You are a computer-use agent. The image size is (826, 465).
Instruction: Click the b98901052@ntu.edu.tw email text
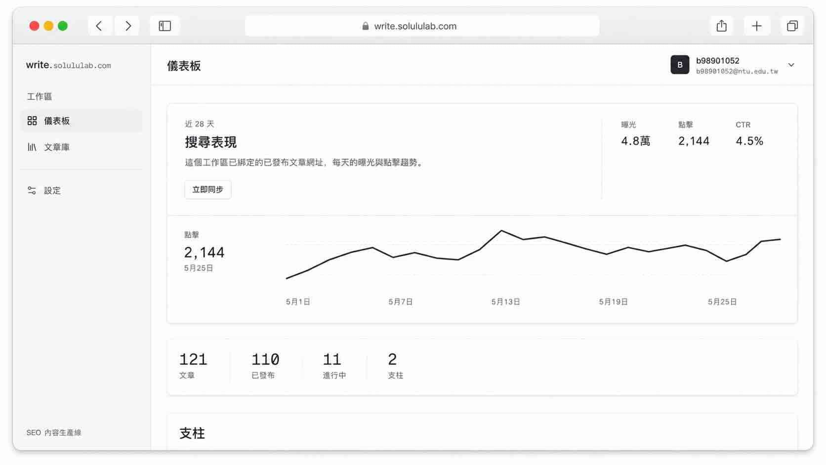(x=737, y=71)
